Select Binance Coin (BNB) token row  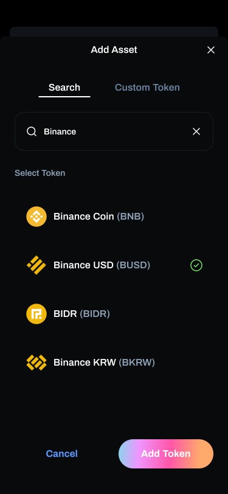point(114,217)
